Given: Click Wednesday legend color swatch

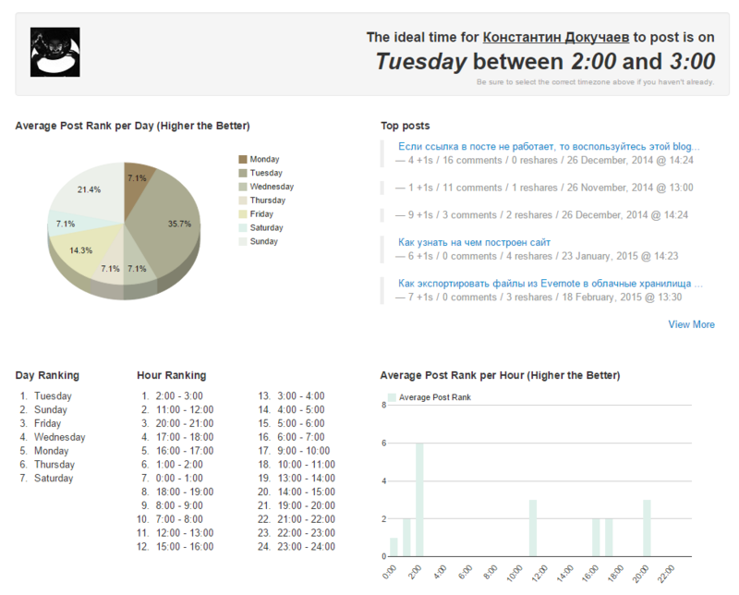Looking at the screenshot, I should pos(243,187).
